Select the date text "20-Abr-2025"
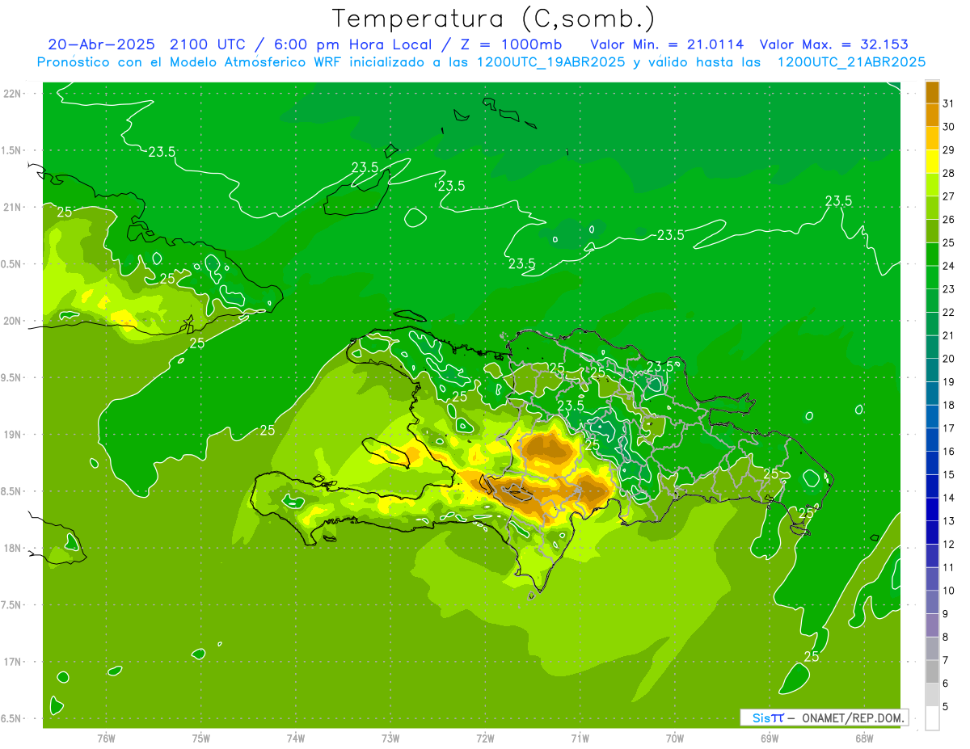Viewport: 970px width, 749px height. pos(101,44)
